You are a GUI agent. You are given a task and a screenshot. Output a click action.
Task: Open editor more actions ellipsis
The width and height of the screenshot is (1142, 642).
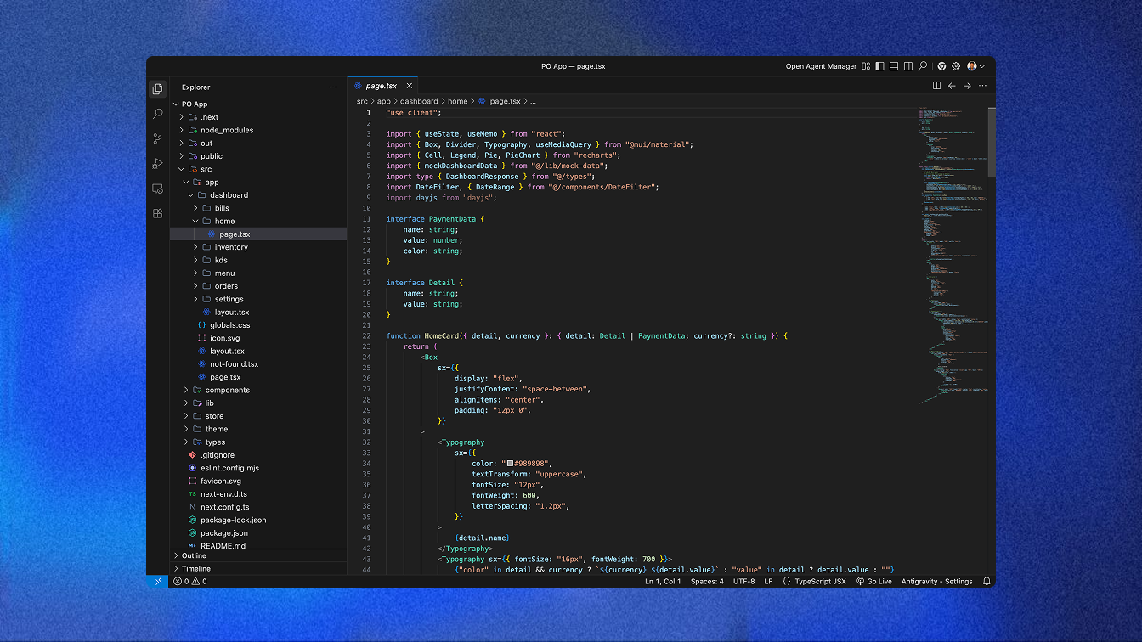(x=982, y=86)
